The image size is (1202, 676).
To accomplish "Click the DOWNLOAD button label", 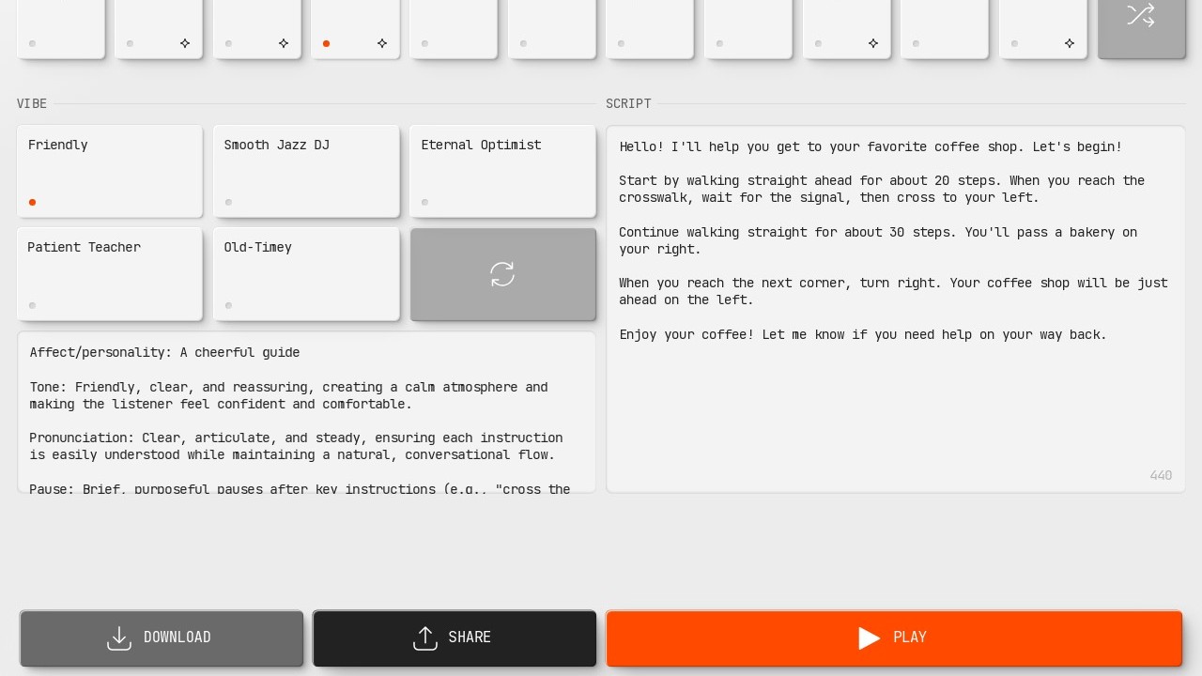I will [x=177, y=638].
